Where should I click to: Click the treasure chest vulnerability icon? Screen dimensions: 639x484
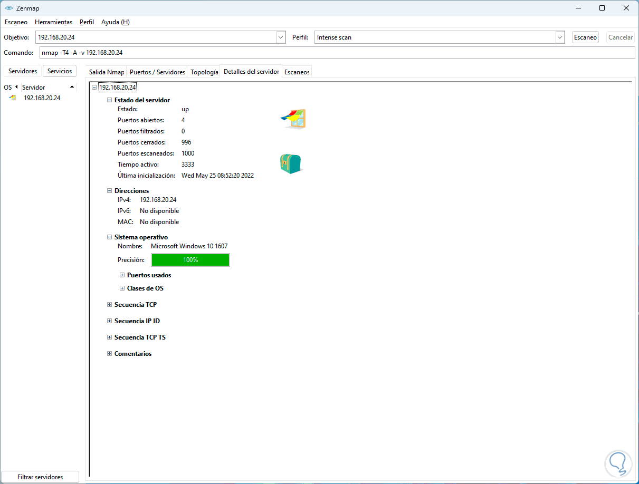(290, 164)
